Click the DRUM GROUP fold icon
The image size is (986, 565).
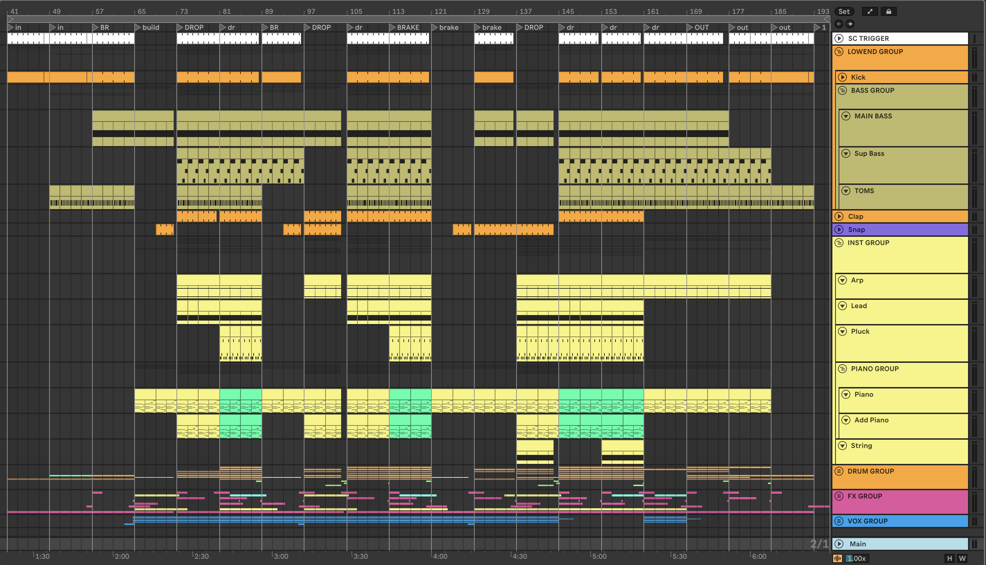[839, 471]
